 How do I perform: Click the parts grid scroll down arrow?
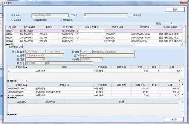pos(182,95)
